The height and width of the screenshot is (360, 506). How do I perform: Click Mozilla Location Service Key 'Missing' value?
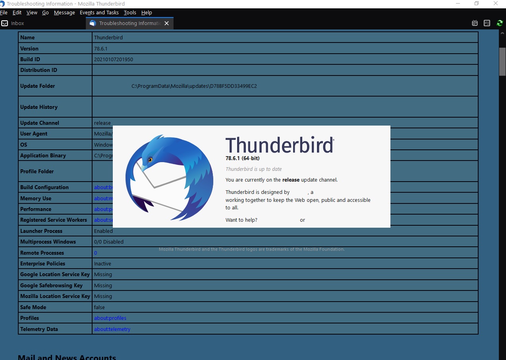pos(103,296)
